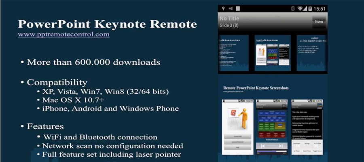Screen dimensions: 364x162
Task: Tap the Remote PowerPoint Keynote Screenshots slide title
Action: click(x=256, y=88)
